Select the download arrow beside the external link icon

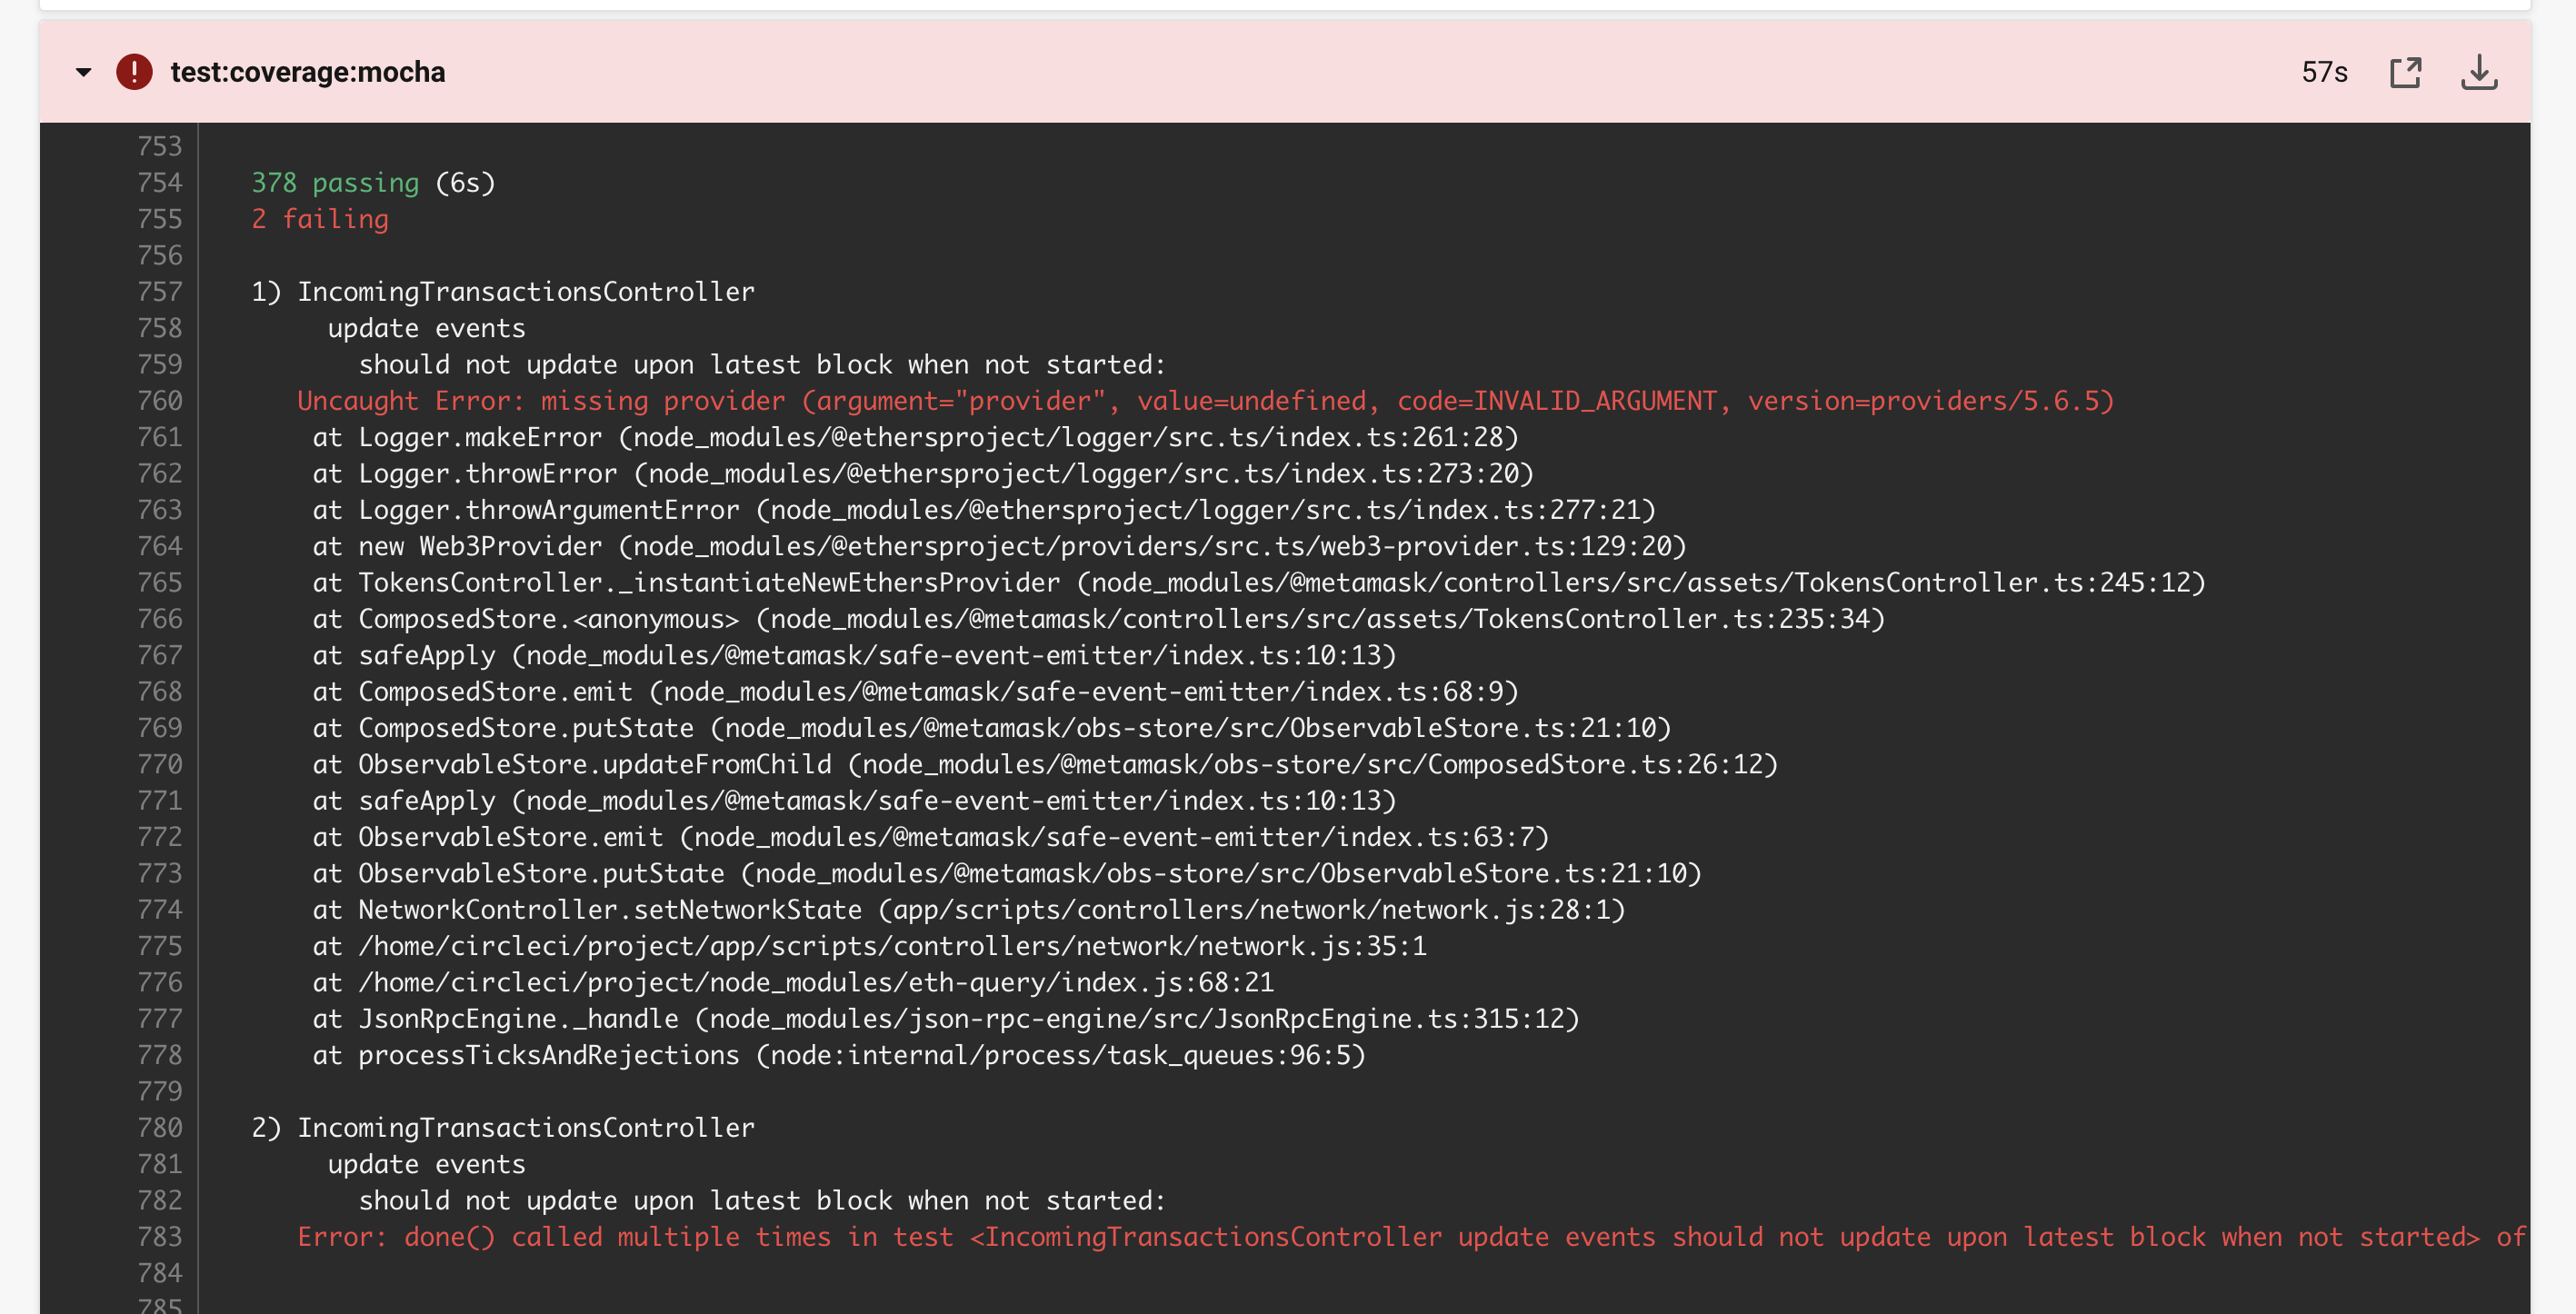pos(2481,72)
